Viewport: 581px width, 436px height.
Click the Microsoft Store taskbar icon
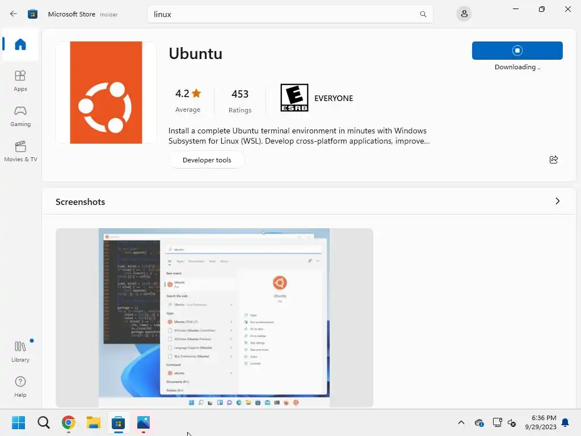(x=118, y=422)
